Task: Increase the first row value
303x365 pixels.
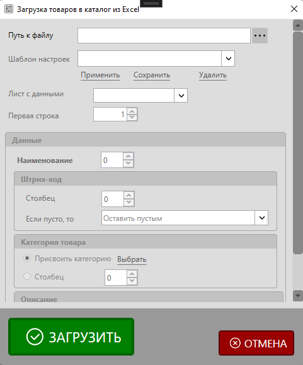Action: pyautogui.click(x=132, y=111)
